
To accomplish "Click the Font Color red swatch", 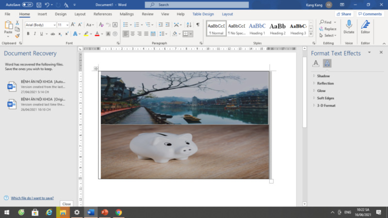I will click(x=97, y=34).
